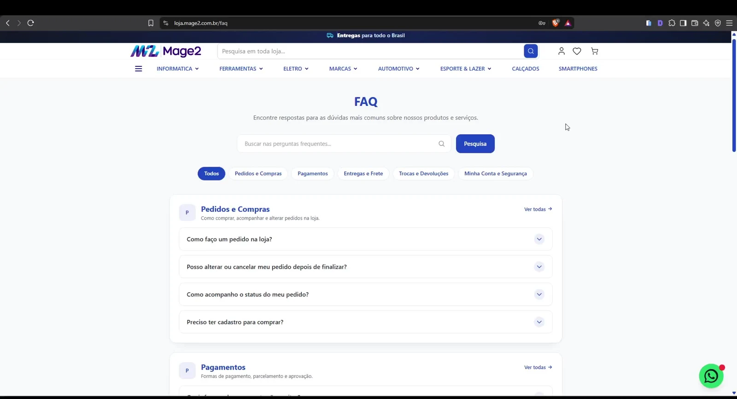Click the 'Pagamentos' section heading

tap(223, 367)
